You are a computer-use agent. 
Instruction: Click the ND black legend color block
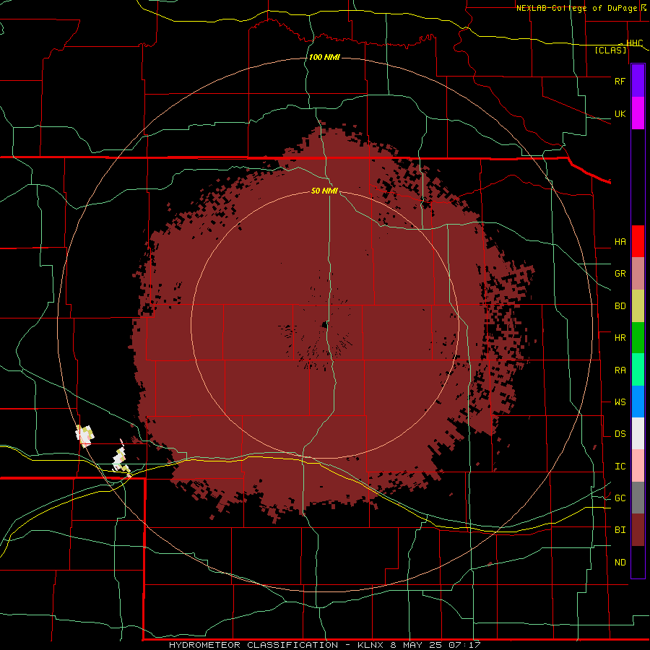[x=638, y=562]
